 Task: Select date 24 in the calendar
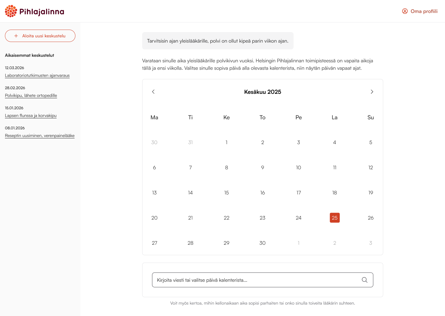pyautogui.click(x=299, y=218)
